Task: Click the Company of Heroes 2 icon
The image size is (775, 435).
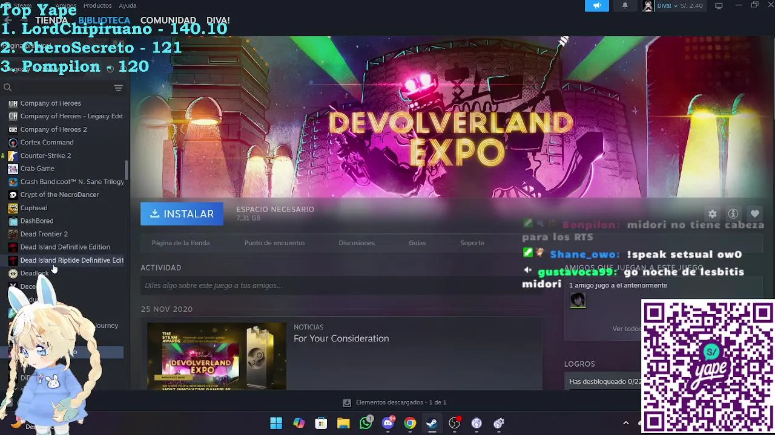Action: pyautogui.click(x=13, y=129)
